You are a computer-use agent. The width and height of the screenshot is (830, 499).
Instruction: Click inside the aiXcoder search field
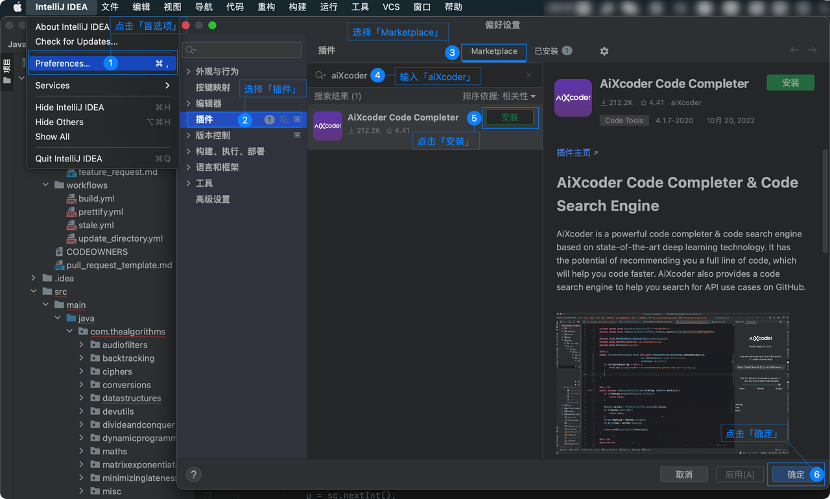[349, 75]
